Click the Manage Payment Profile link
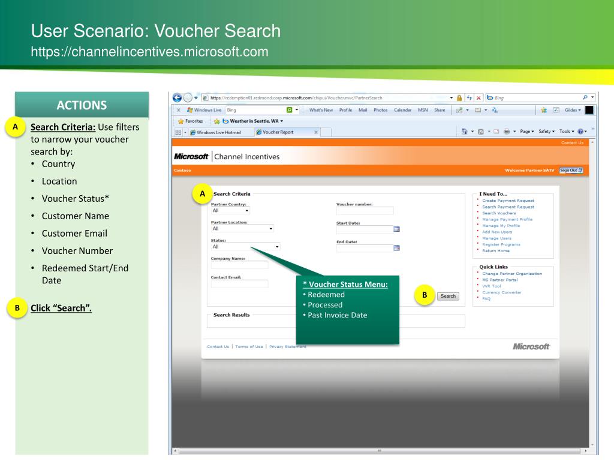The image size is (614, 460). pyautogui.click(x=507, y=219)
